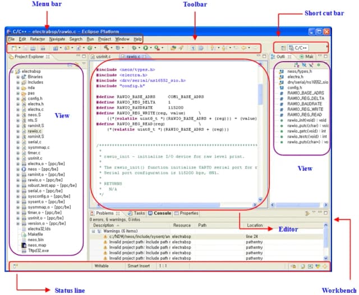Click the New Source File toolbar icon
This screenshot has height=295, width=359.
tap(79, 48)
